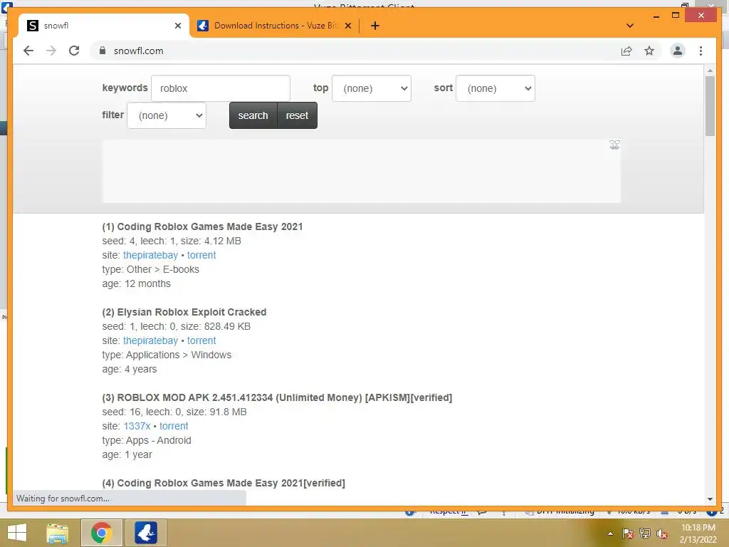This screenshot has height=547, width=729.
Task: Bookmark this page with the star
Action: (x=649, y=51)
